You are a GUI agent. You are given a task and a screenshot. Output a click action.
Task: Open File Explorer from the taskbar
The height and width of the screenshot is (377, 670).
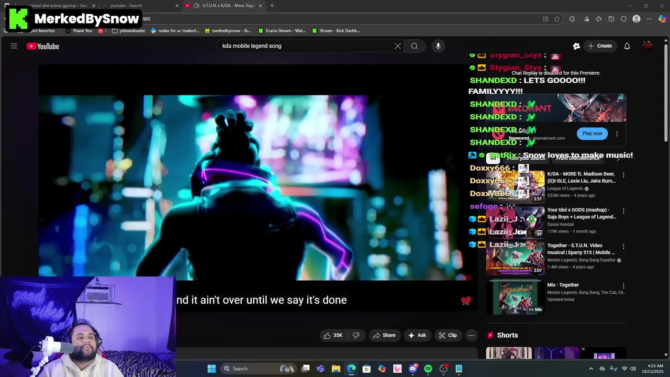pos(336,369)
